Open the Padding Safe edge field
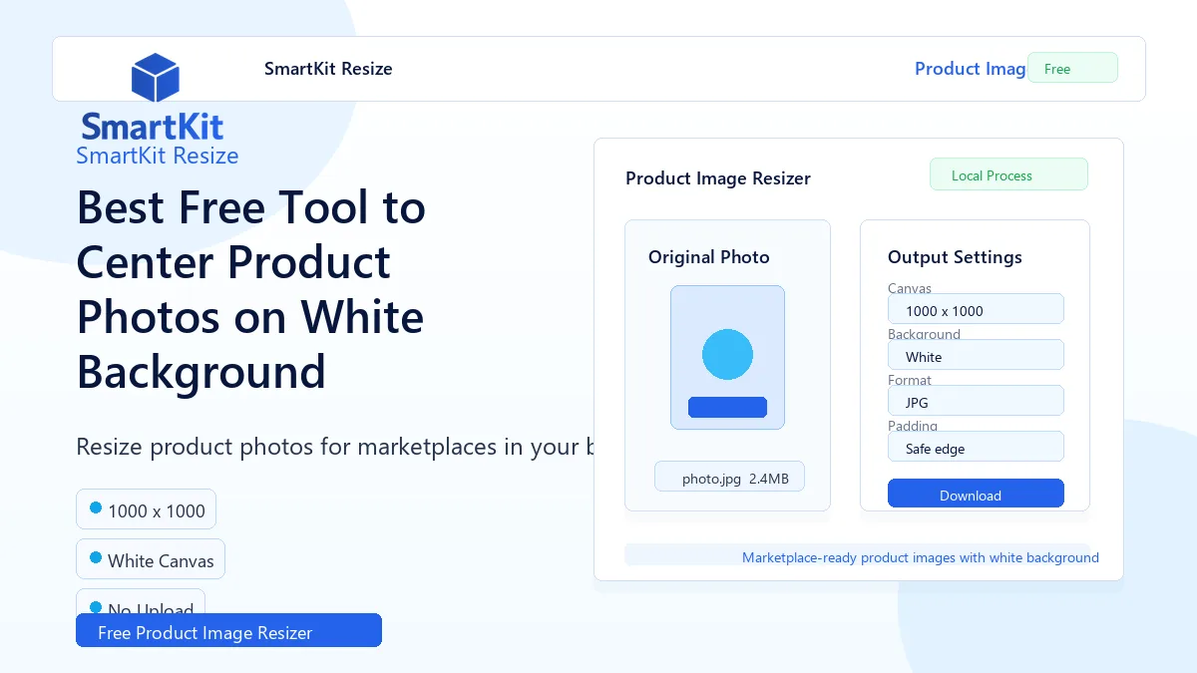The width and height of the screenshot is (1197, 673). 976,447
